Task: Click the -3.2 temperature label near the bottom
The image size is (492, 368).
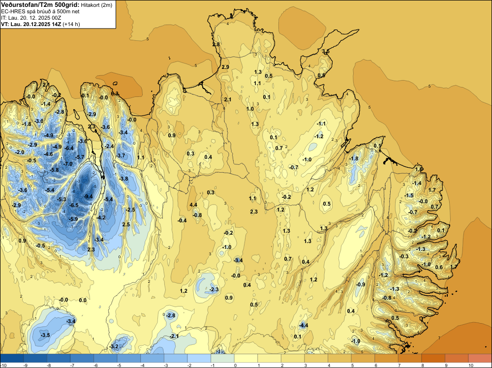Action: [114, 347]
